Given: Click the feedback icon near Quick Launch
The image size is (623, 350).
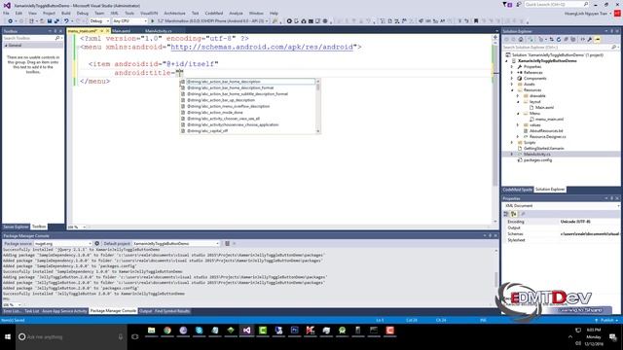Looking at the screenshot, I should tap(518, 4).
